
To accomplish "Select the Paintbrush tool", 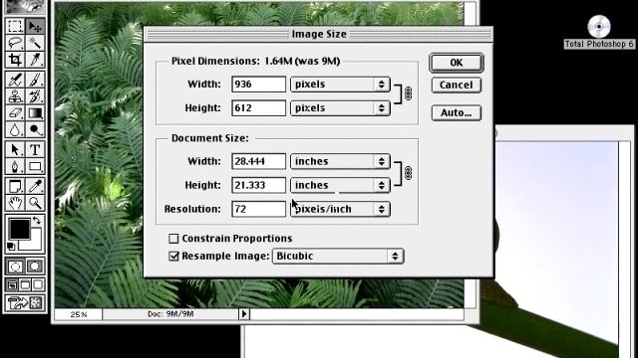I will coord(35,80).
